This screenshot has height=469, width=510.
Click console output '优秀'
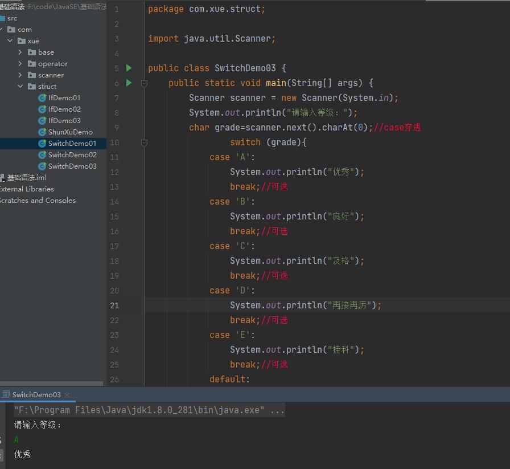[x=22, y=454]
